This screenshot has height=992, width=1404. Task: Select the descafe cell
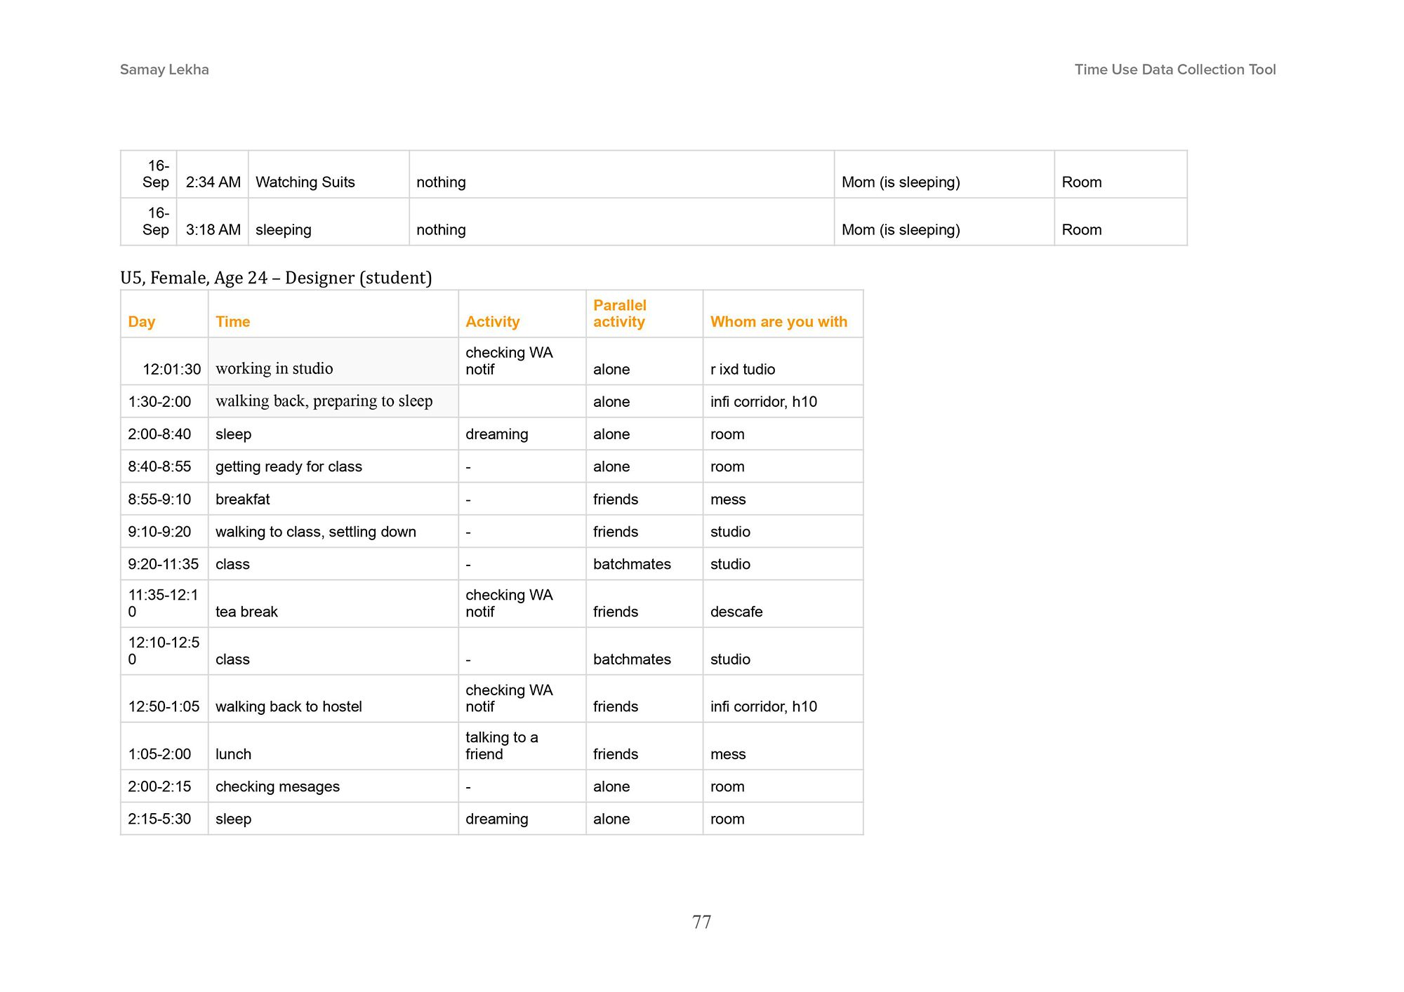736,612
